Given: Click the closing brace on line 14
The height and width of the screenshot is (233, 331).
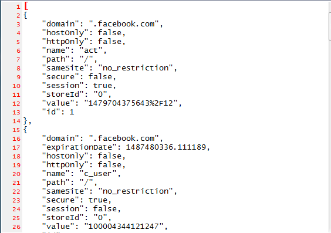Looking at the screenshot, I should (25, 121).
